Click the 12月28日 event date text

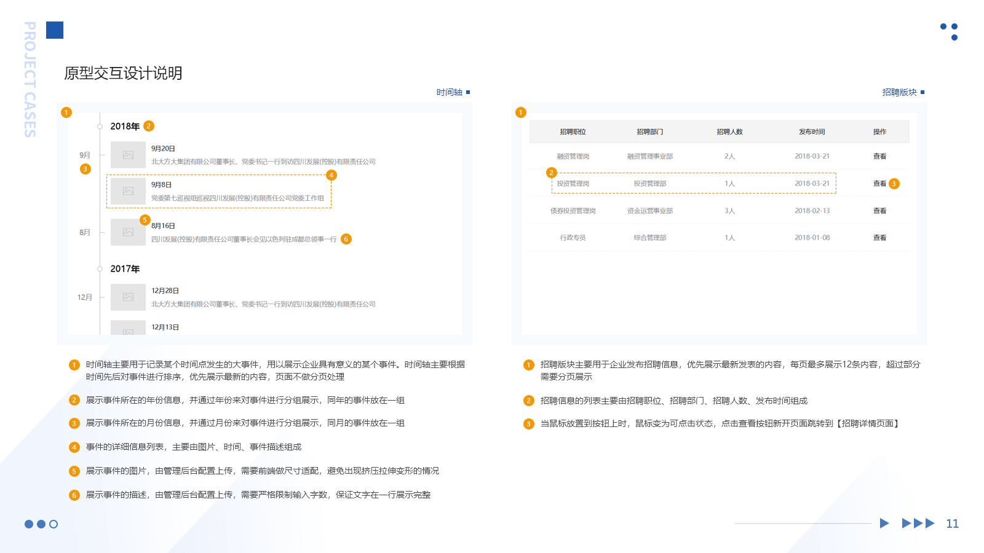click(165, 291)
